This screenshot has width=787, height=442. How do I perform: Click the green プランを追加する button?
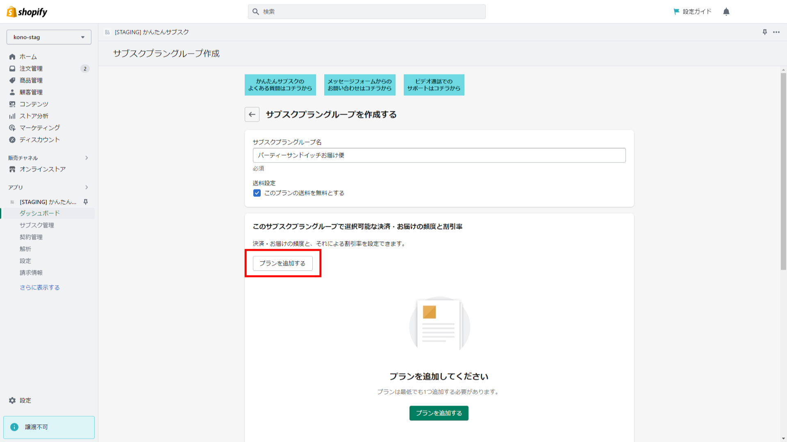[x=439, y=413]
